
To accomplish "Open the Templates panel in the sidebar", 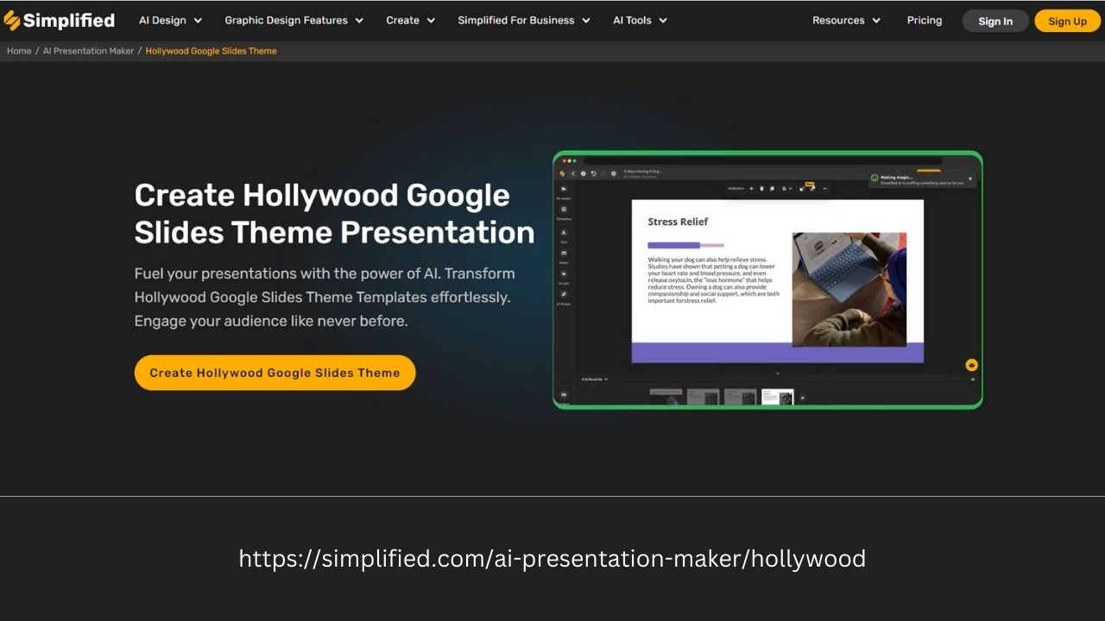I will tap(563, 209).
